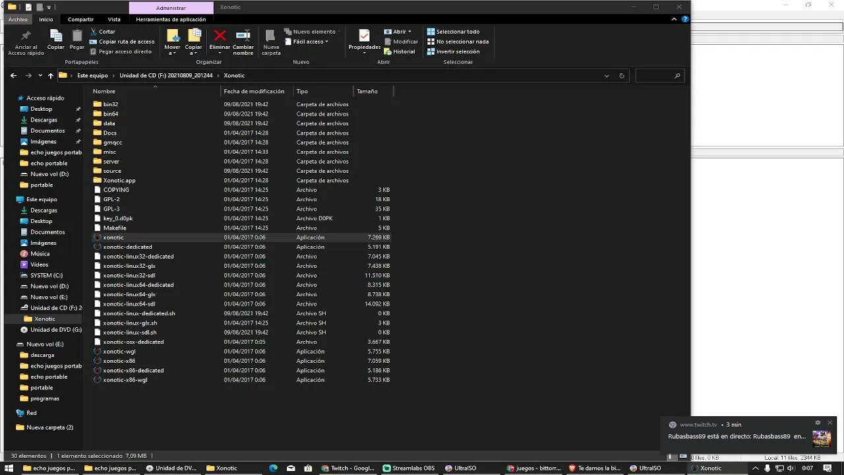The width and height of the screenshot is (844, 475).
Task: Open the recent locations dropdown
Action: click(40, 76)
